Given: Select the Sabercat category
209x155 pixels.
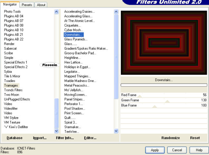Looking at the screenshot, I should point(10,48).
